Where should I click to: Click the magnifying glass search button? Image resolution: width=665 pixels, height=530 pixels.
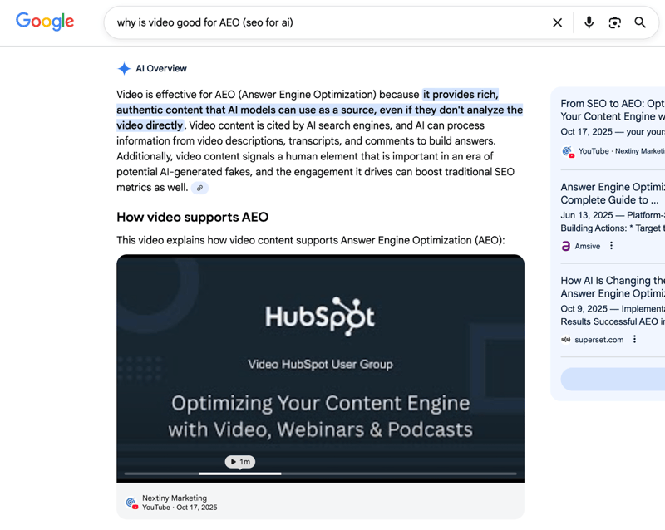(x=640, y=22)
